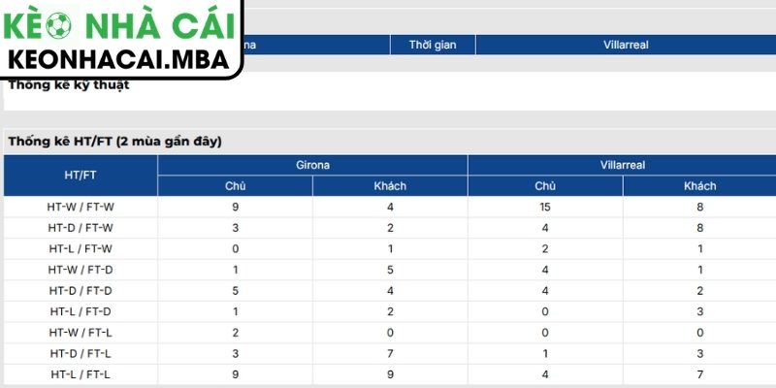This screenshot has width=776, height=388.
Task: Click the Chủ subheader under Girona
Action: click(x=235, y=185)
